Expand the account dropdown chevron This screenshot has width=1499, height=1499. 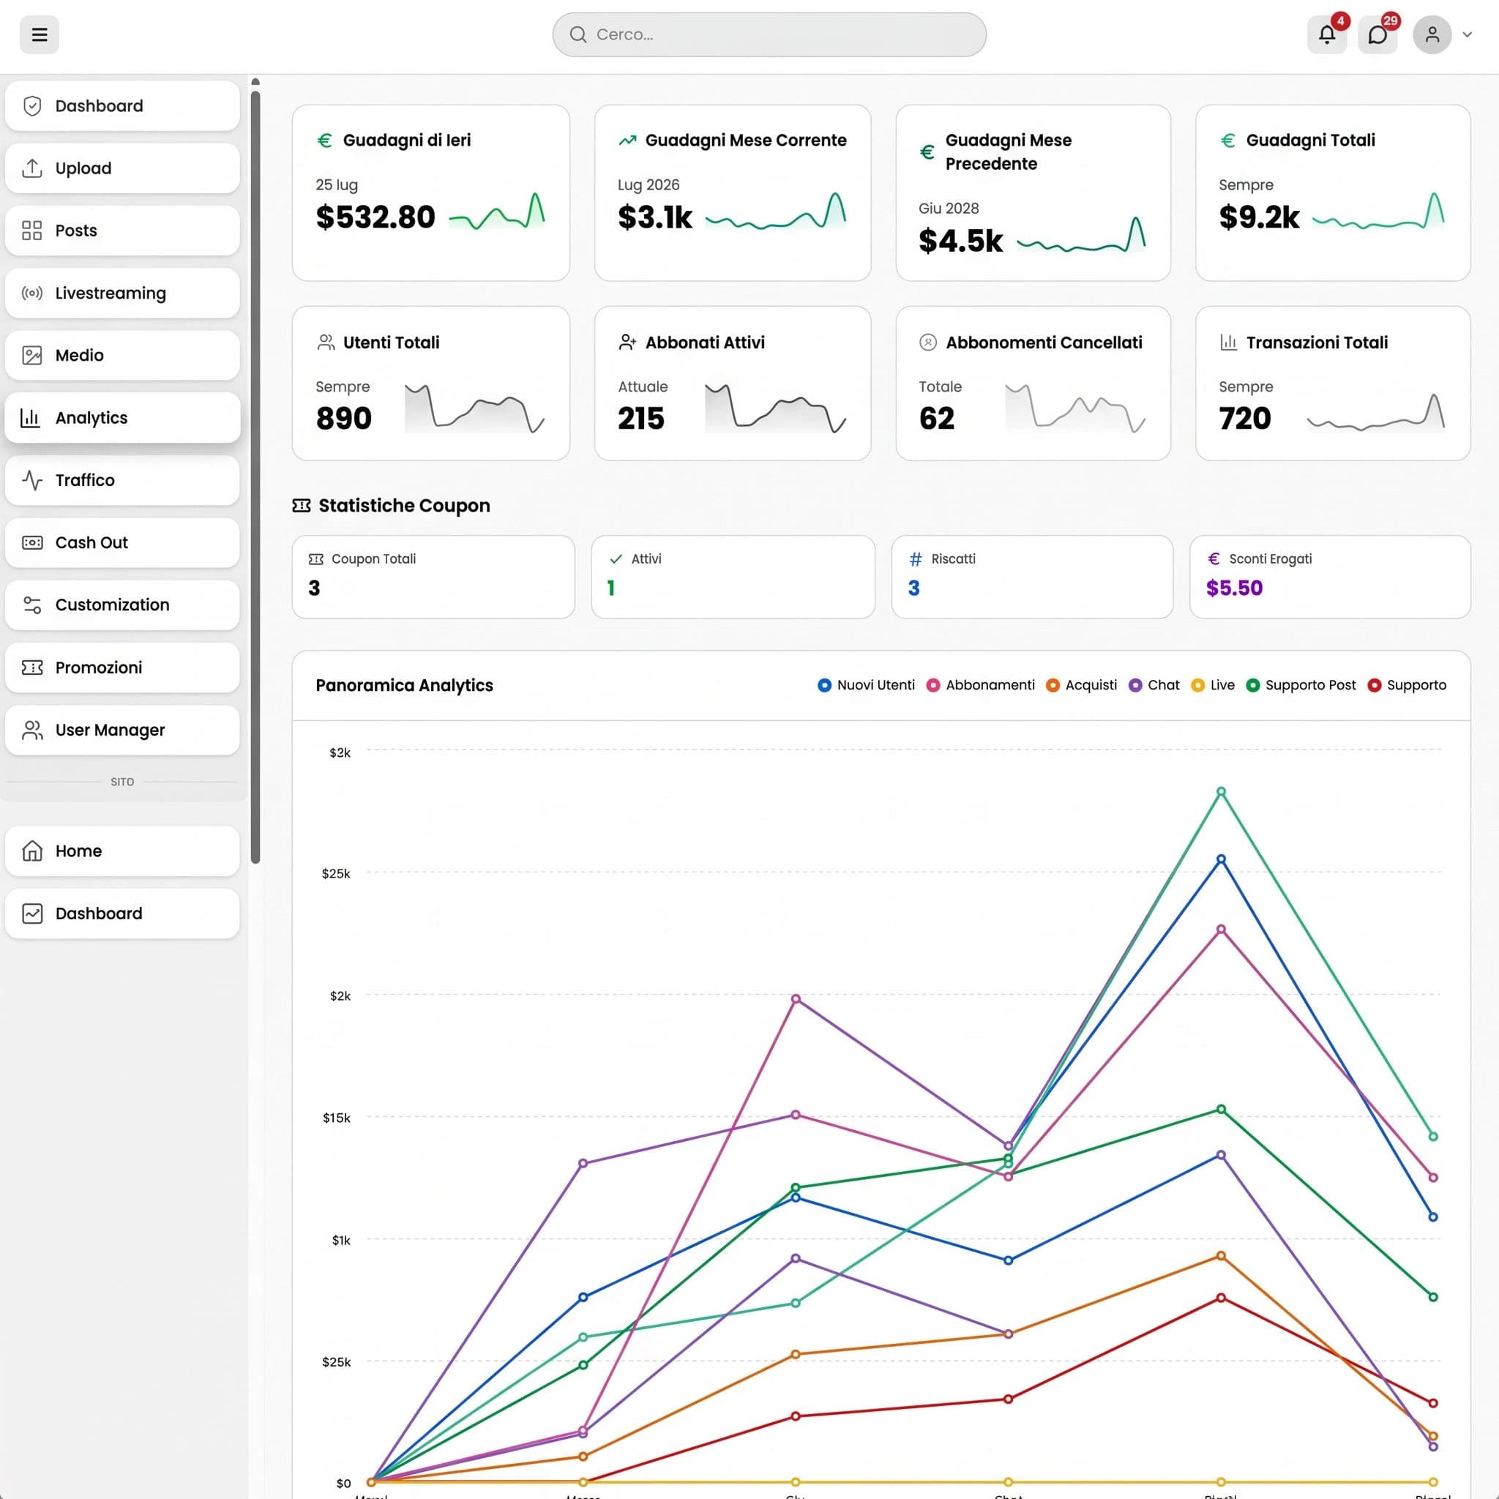tap(1468, 34)
